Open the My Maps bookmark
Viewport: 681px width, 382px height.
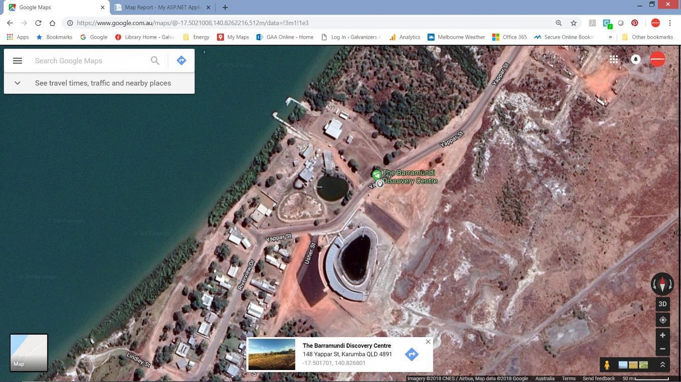pos(233,37)
